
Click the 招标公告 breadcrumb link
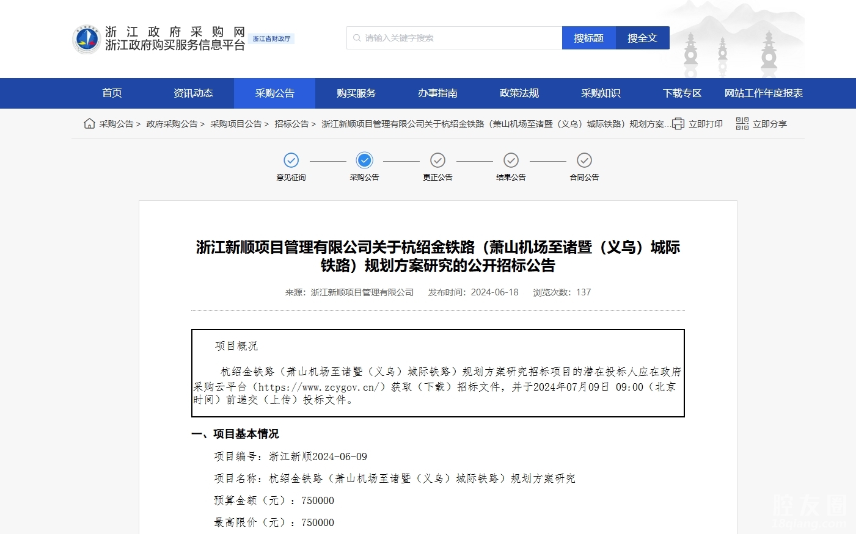pos(291,124)
